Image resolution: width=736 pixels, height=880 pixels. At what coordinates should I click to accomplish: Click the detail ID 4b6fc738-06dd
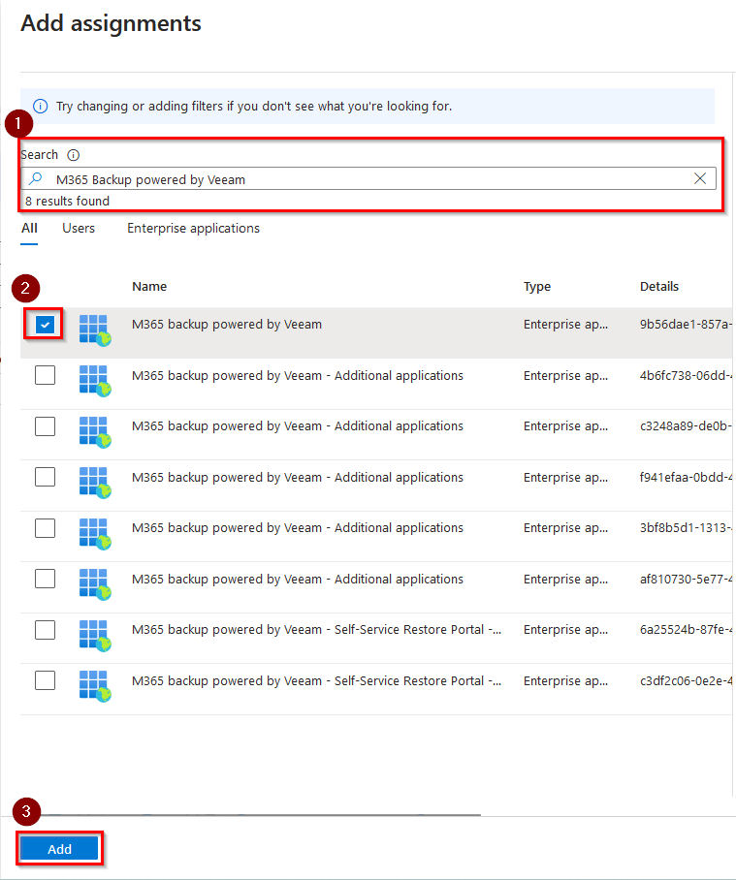(x=686, y=375)
